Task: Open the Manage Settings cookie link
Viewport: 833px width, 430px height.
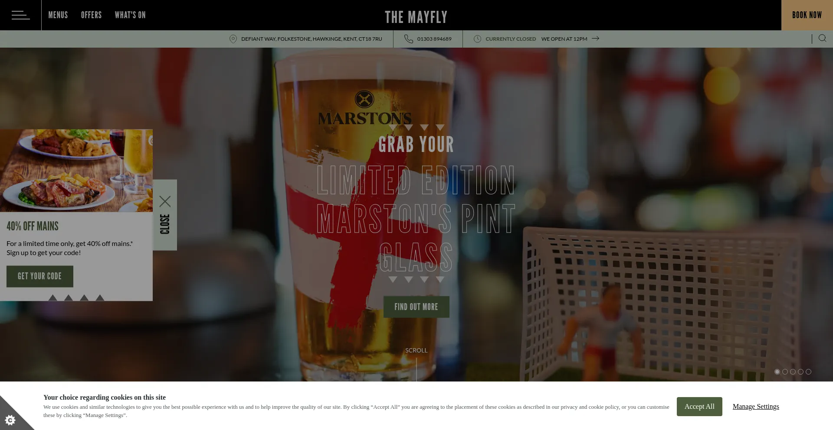Action: pos(756,407)
